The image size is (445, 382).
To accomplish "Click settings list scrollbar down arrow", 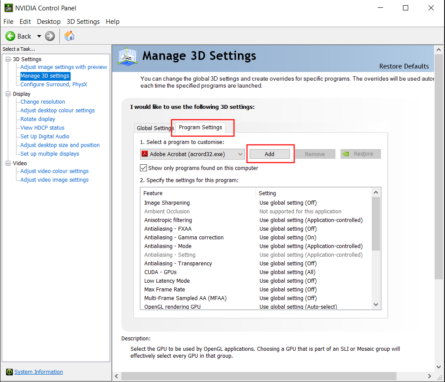I will click(376, 304).
